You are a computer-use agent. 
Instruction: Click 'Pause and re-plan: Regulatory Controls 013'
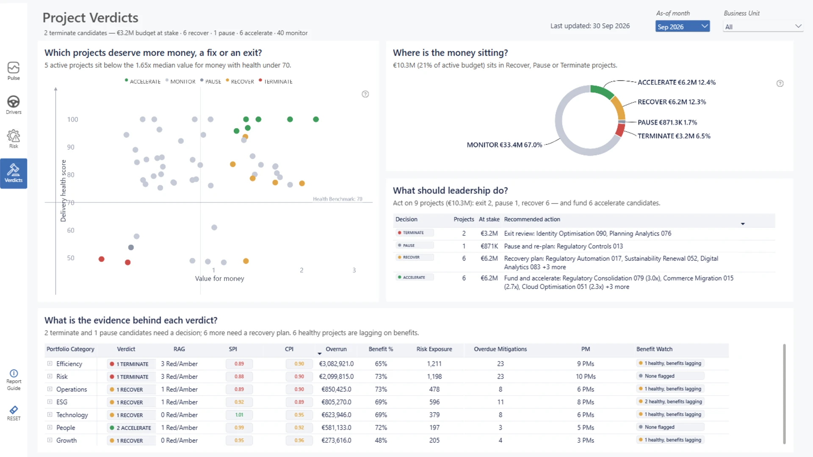tap(563, 246)
